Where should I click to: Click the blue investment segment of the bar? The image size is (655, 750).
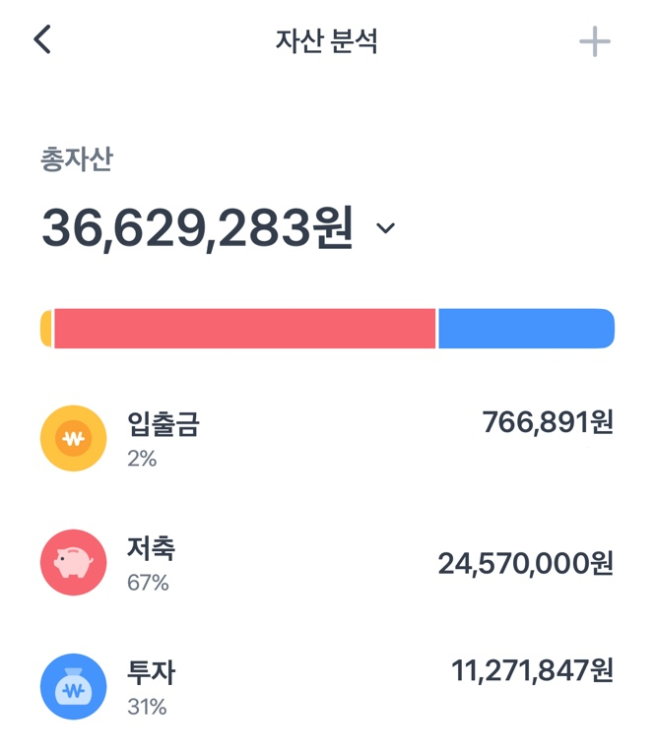tap(525, 329)
